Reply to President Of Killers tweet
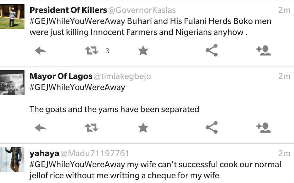294x183 pixels. (x=41, y=51)
